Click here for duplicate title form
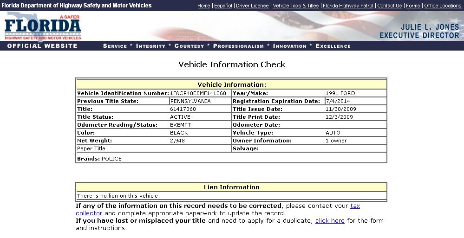Image resolution: width=464 pixels, height=238 pixels. pyautogui.click(x=330, y=220)
